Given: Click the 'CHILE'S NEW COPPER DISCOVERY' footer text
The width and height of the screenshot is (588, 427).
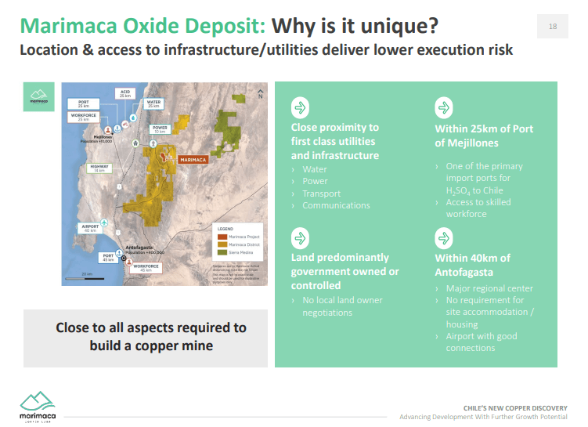Looking at the screenshot, I should (x=515, y=408).
